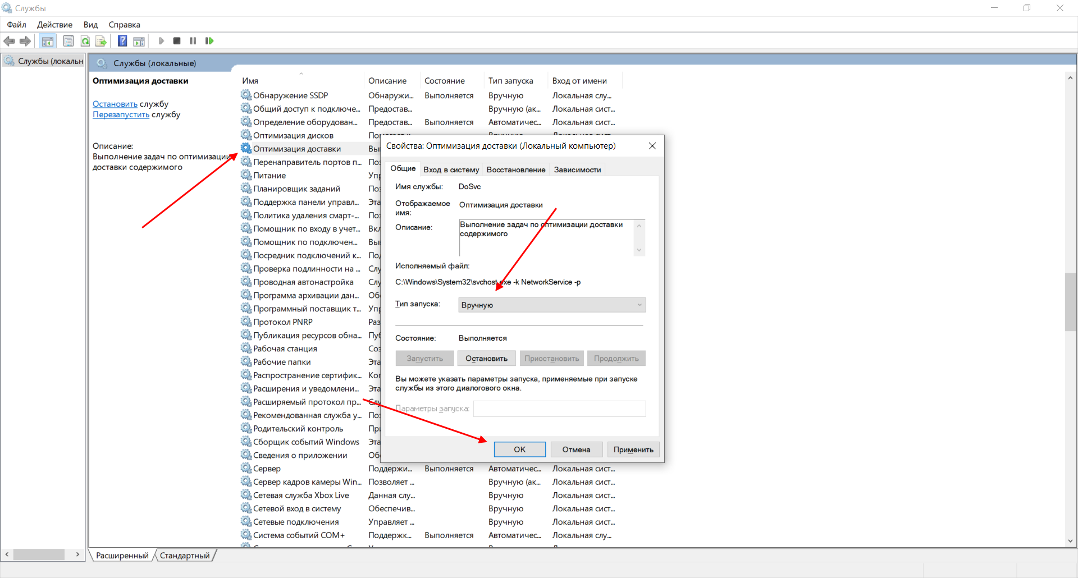Switch to the Расширенный view tab
Image resolution: width=1078 pixels, height=578 pixels.
pos(122,556)
